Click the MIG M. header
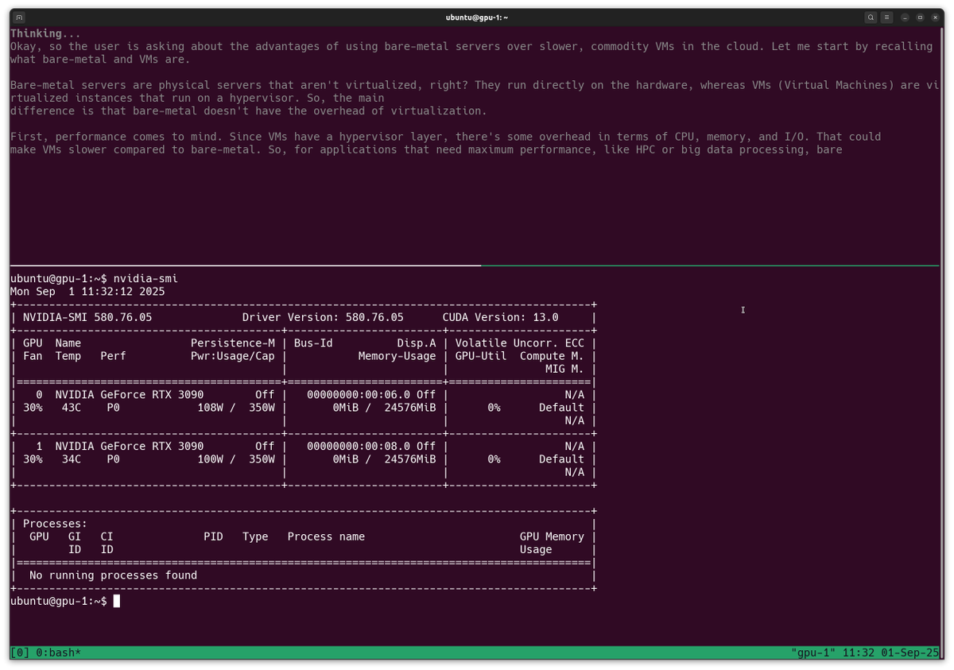The width and height of the screenshot is (954, 670). pos(564,369)
